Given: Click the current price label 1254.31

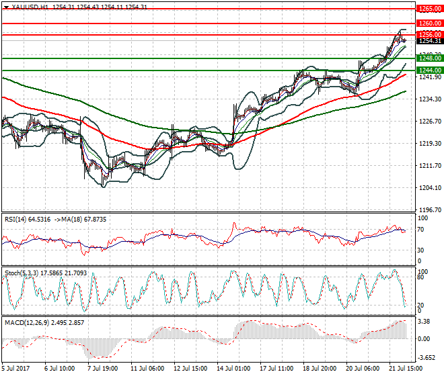Looking at the screenshot, I should pyautogui.click(x=430, y=41).
